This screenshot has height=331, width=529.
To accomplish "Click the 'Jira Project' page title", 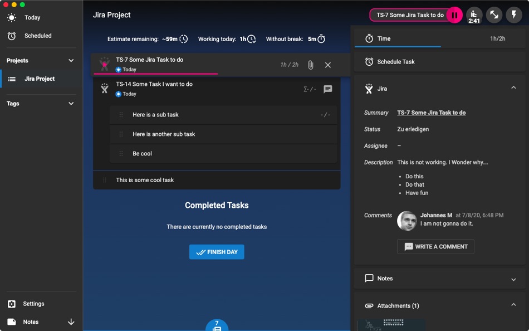I will click(112, 15).
